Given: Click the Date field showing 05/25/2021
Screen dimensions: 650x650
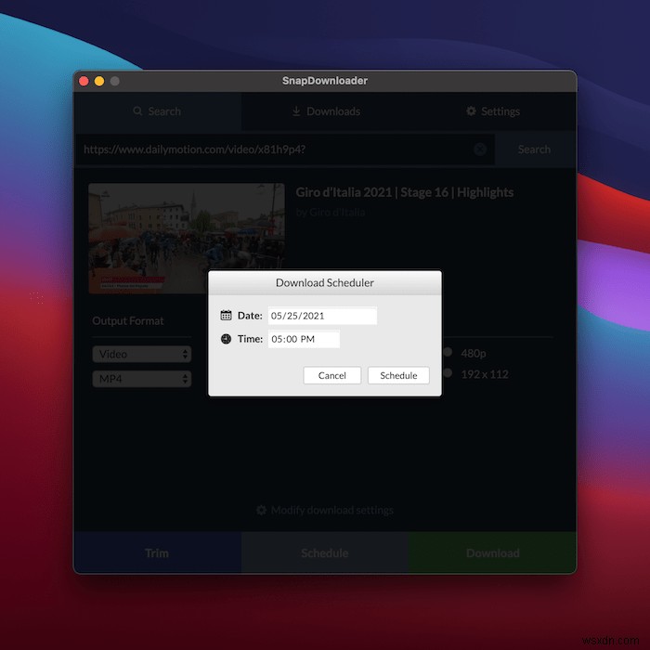Looking at the screenshot, I should tap(322, 316).
